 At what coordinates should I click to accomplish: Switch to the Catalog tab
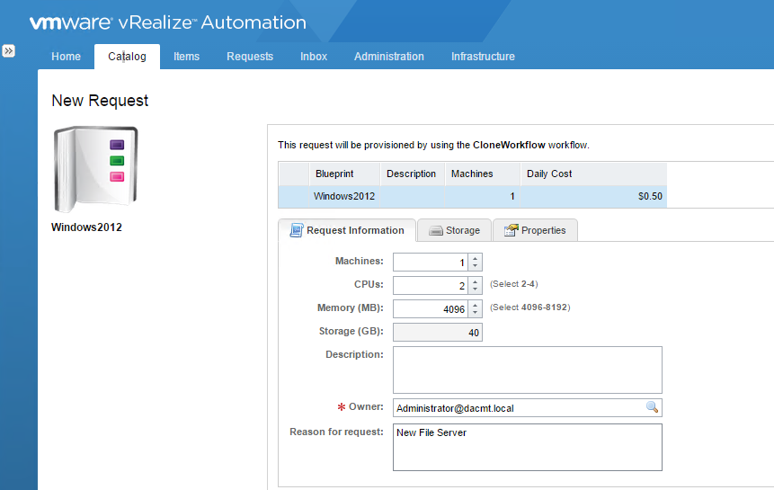(x=127, y=57)
